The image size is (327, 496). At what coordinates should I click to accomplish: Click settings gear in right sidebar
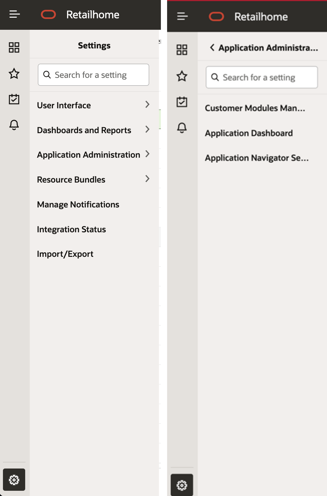coord(182,485)
